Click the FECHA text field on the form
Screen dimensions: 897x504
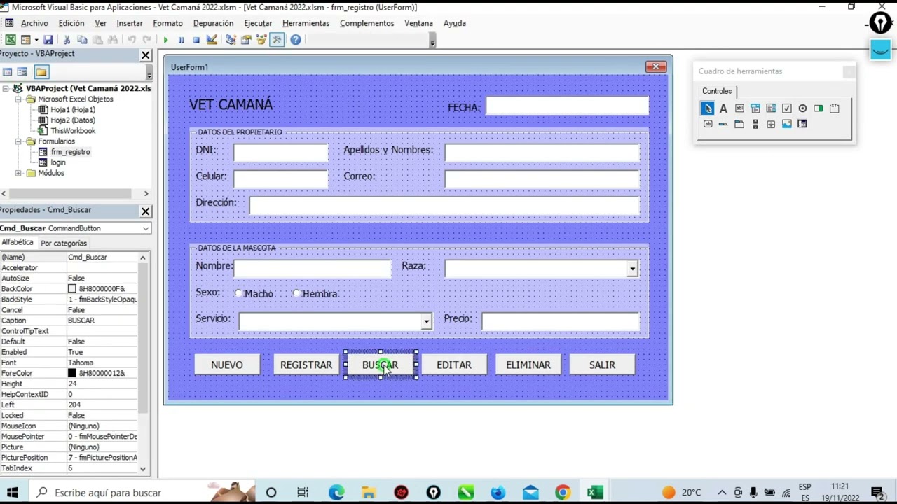(x=567, y=106)
